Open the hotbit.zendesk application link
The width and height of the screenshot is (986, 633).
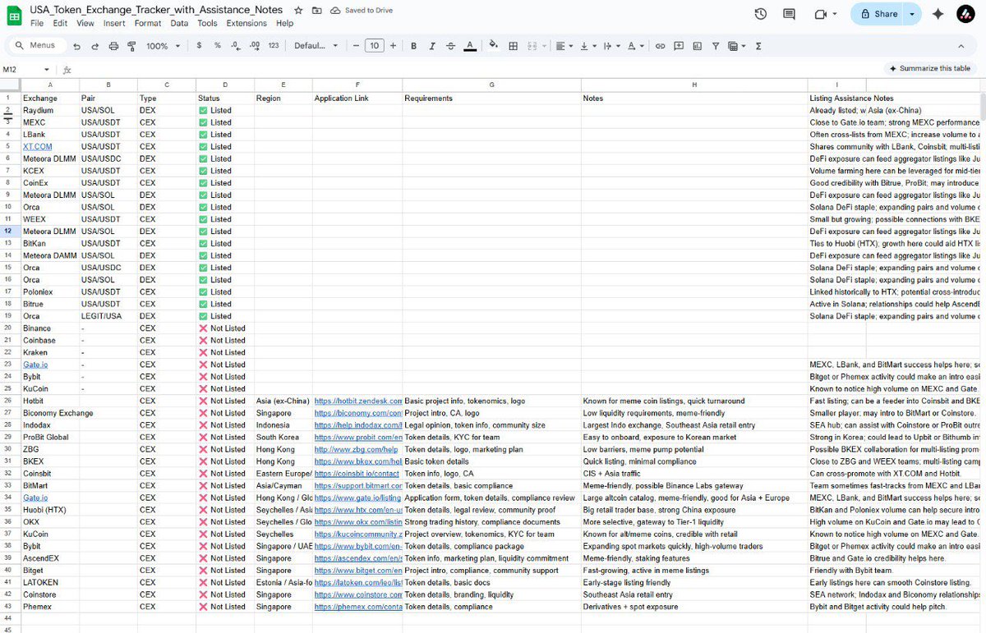(x=357, y=401)
